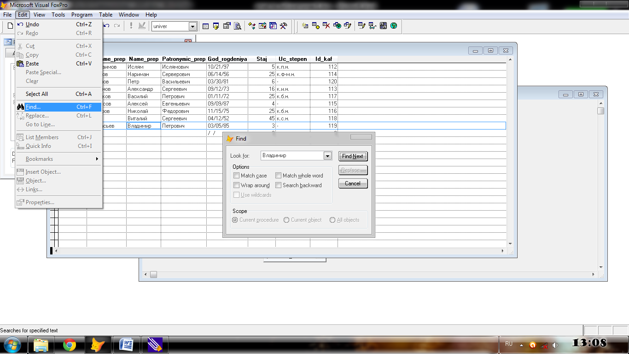
Task: Click the Properties Window toolbar icon
Action: (x=227, y=26)
